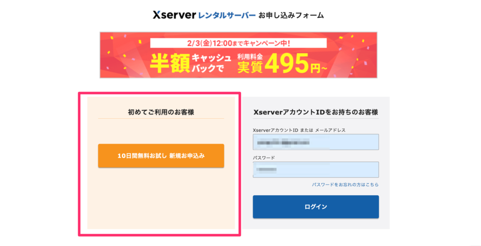Click the パスワード field label

click(x=264, y=158)
